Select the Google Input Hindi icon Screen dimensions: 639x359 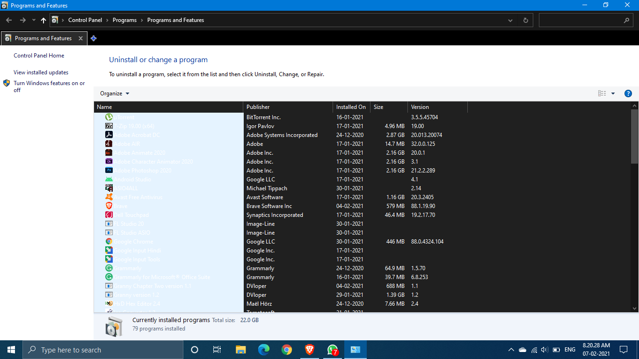(109, 251)
